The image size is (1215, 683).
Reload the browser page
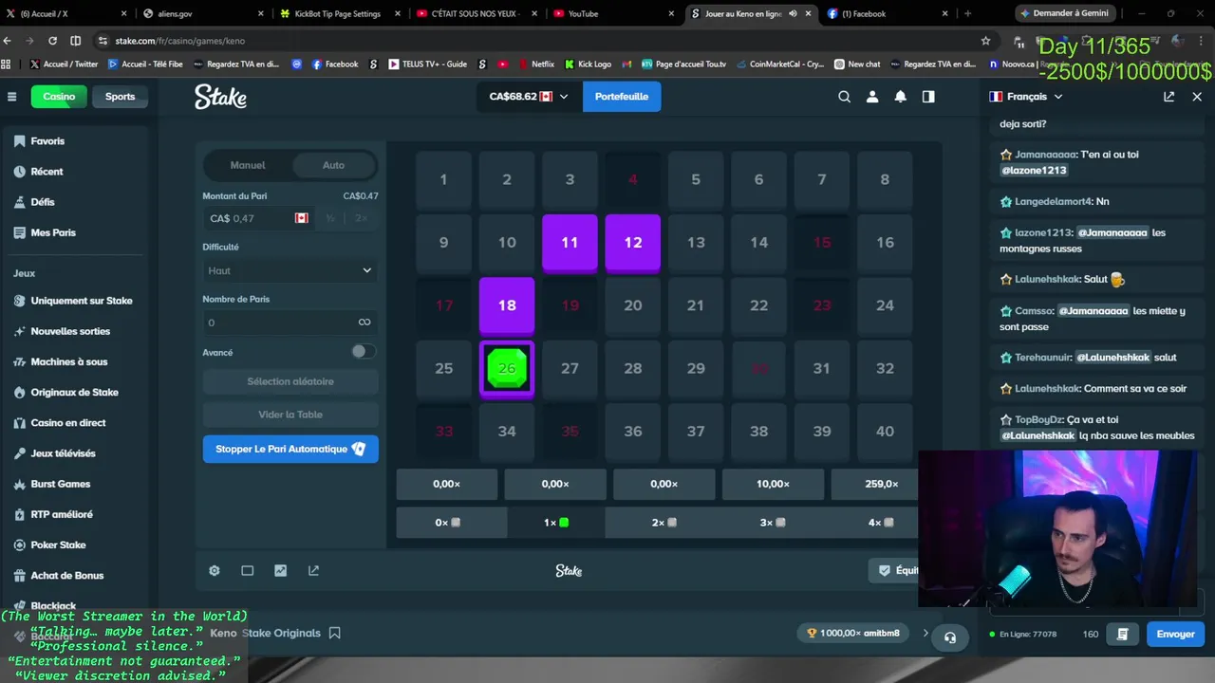52,41
